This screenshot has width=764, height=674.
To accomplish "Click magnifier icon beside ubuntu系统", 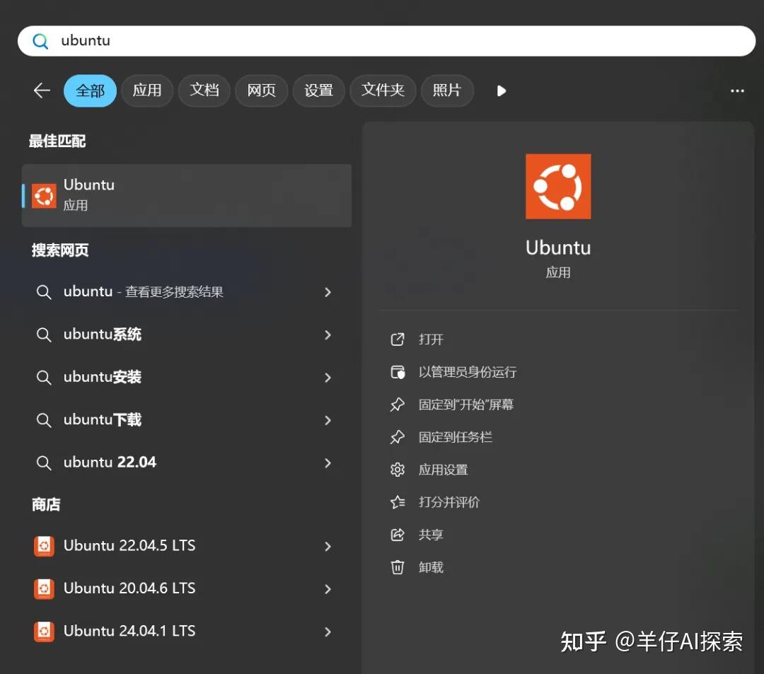I will coord(44,335).
